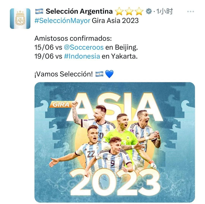Click the ASIA title in the poster
The width and height of the screenshot is (205, 204).
click(x=115, y=107)
